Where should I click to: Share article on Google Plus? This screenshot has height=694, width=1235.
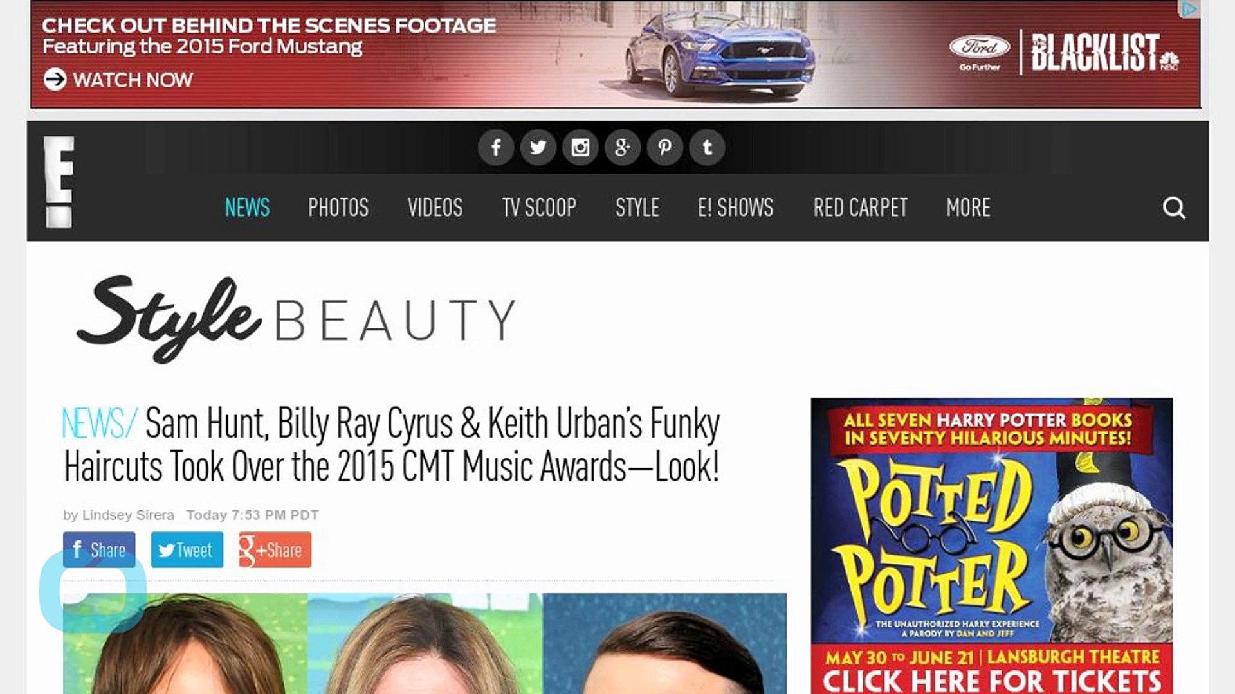click(275, 550)
